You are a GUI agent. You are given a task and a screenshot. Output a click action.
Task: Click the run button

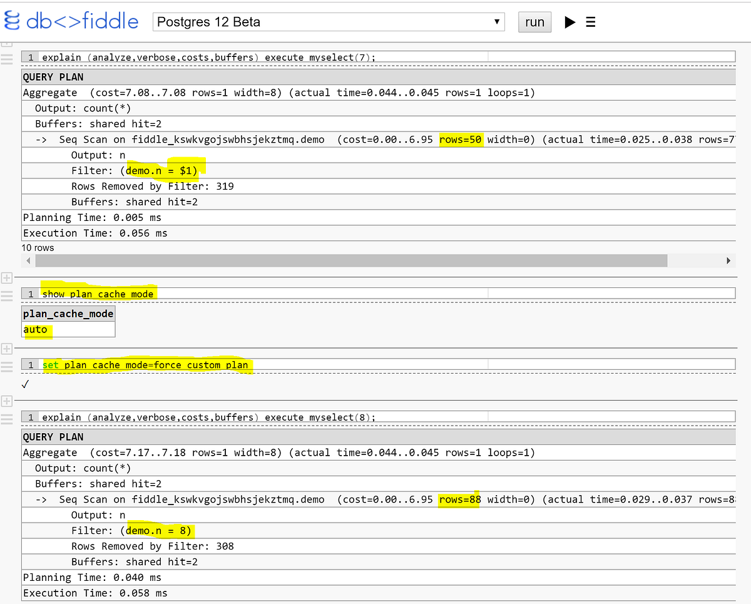pyautogui.click(x=534, y=21)
